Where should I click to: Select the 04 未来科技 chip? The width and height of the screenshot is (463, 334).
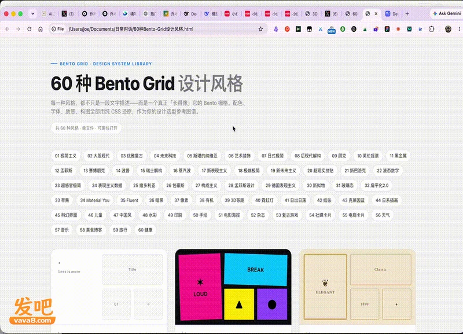pyautogui.click(x=165, y=156)
